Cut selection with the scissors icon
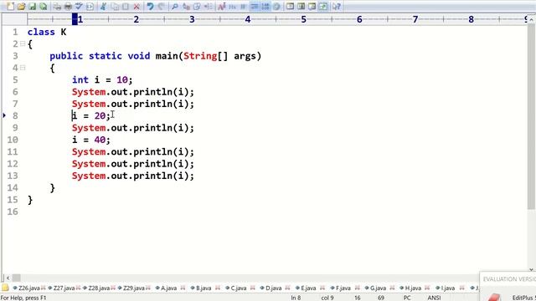 [103, 6]
